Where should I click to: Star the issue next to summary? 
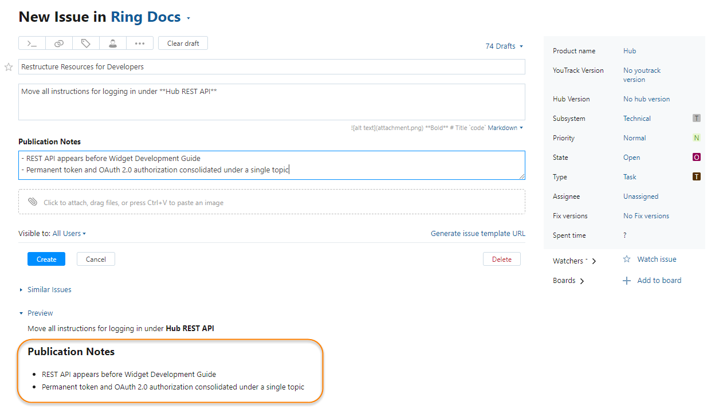(9, 67)
